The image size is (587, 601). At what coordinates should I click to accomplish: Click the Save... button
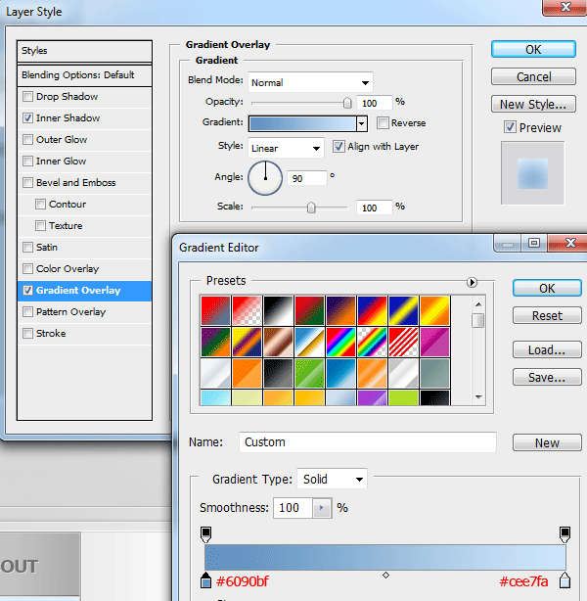(547, 378)
